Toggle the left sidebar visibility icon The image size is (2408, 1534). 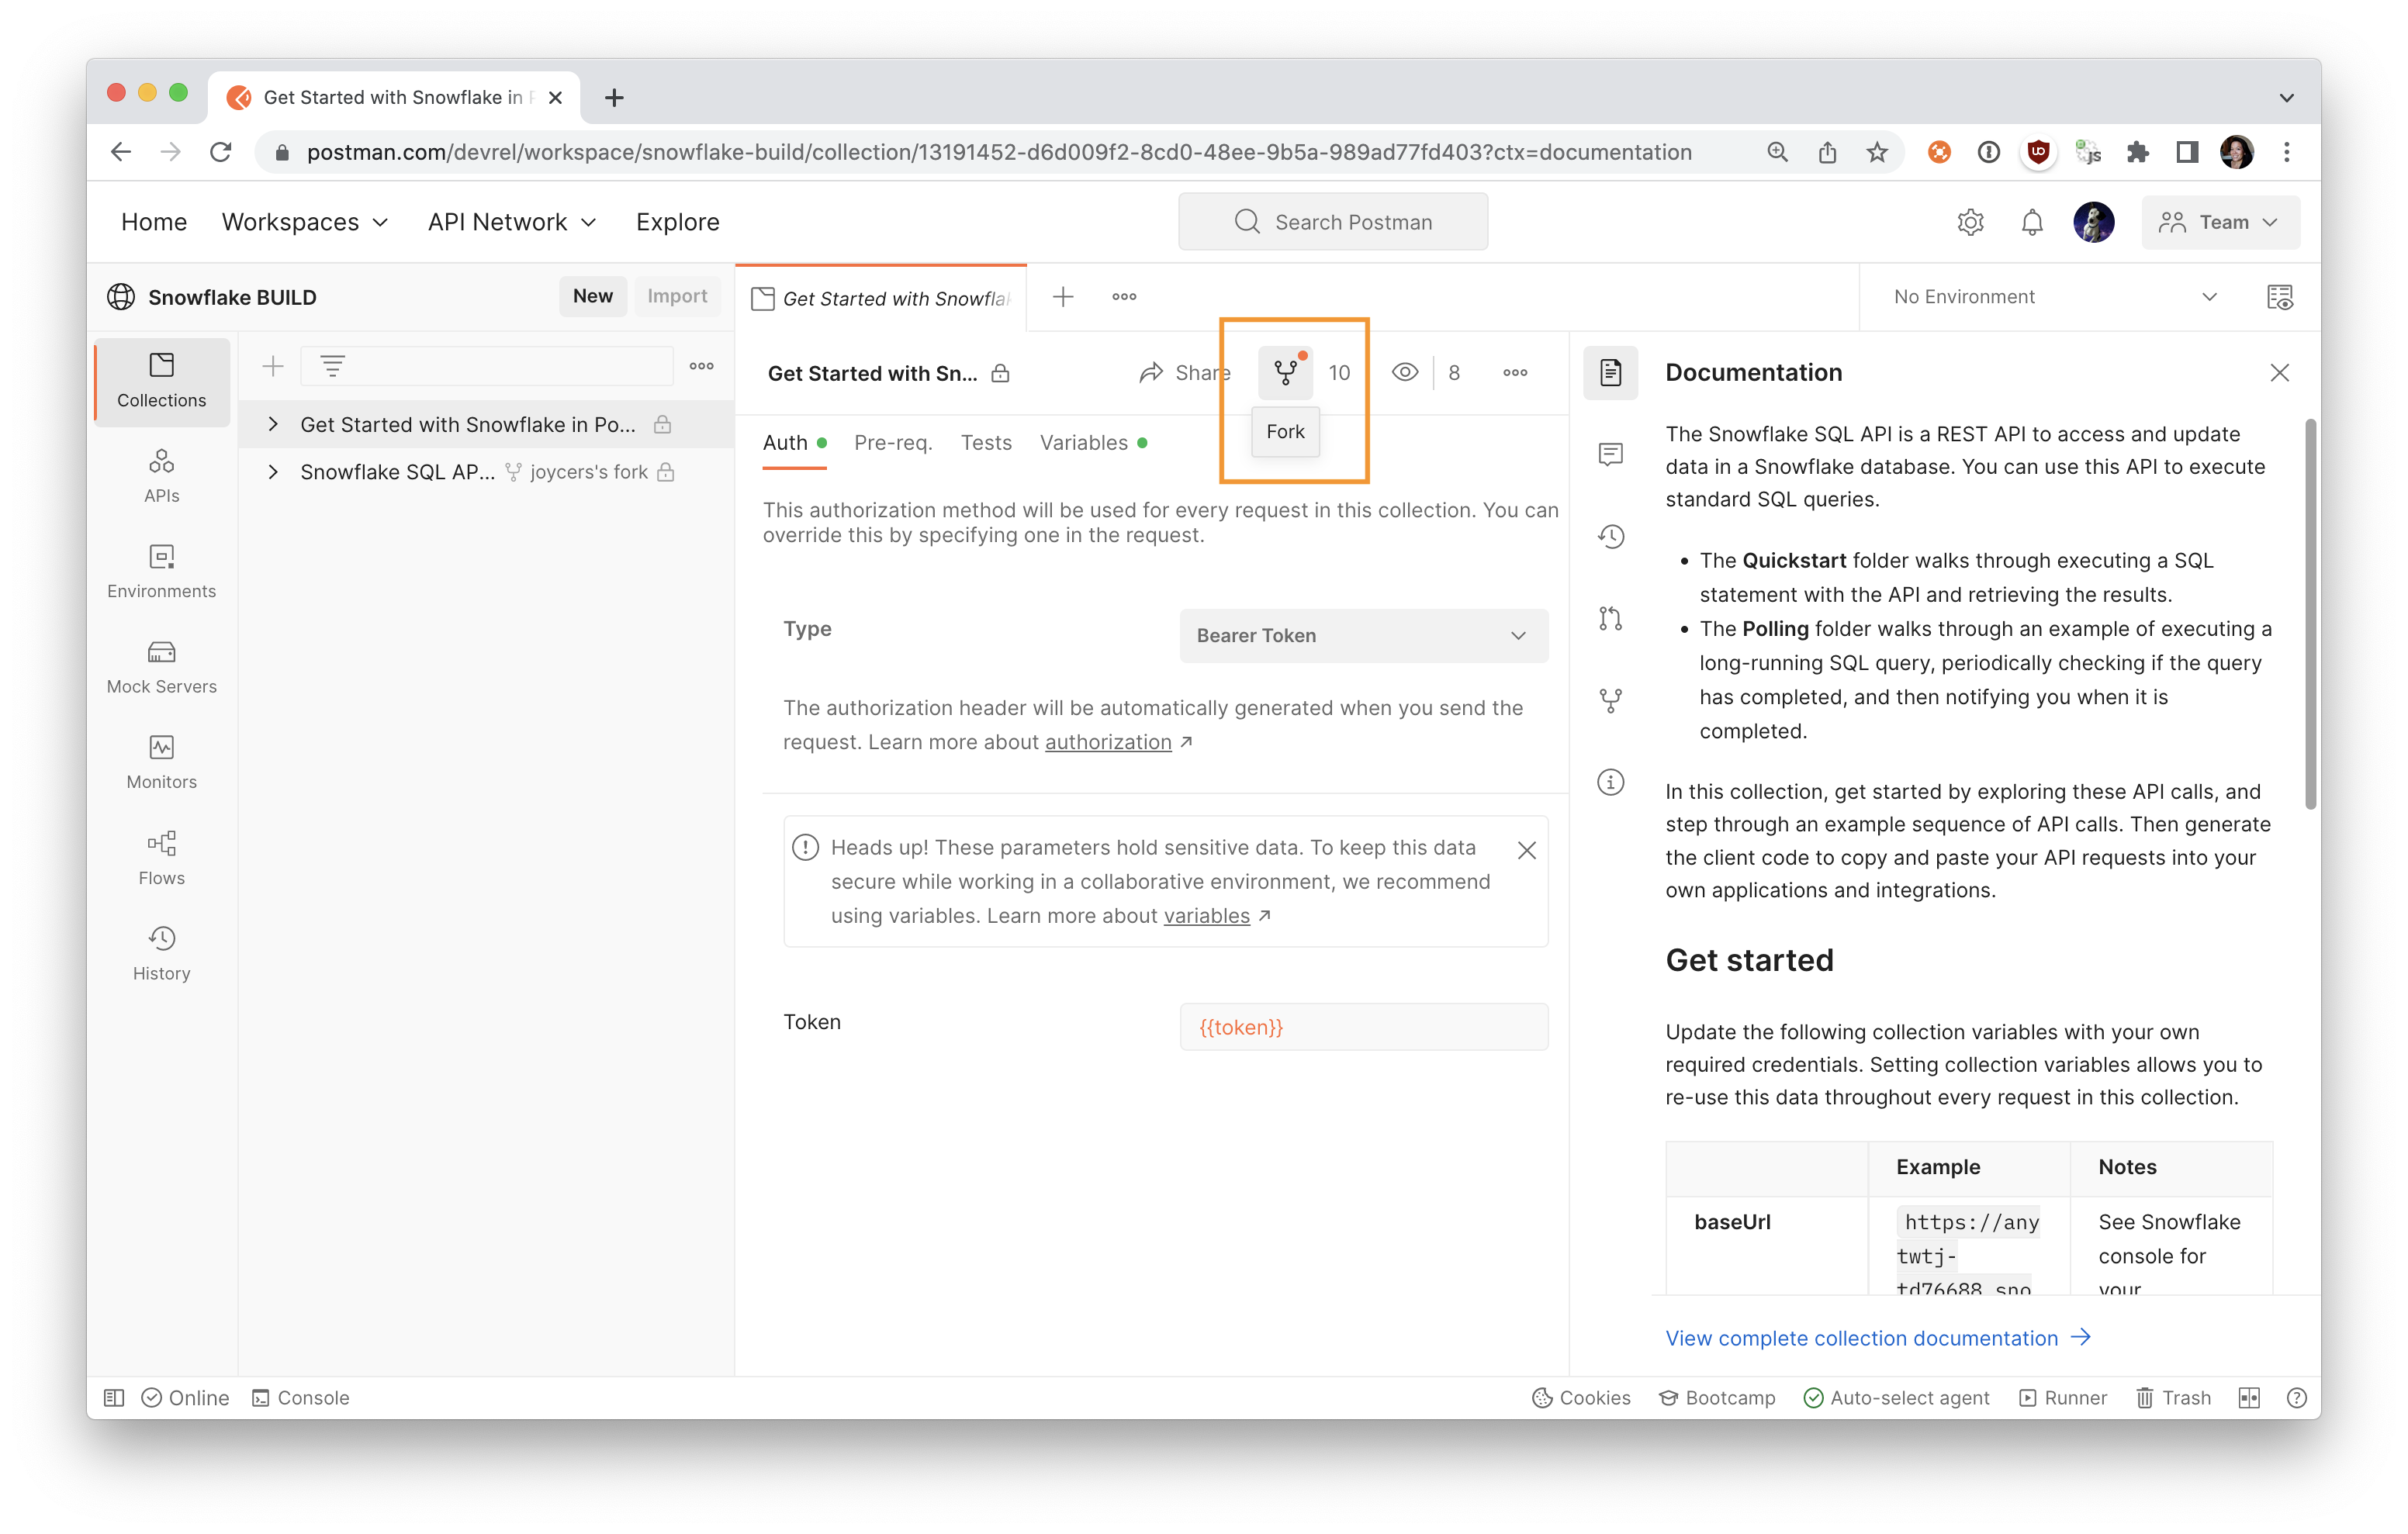point(114,1398)
